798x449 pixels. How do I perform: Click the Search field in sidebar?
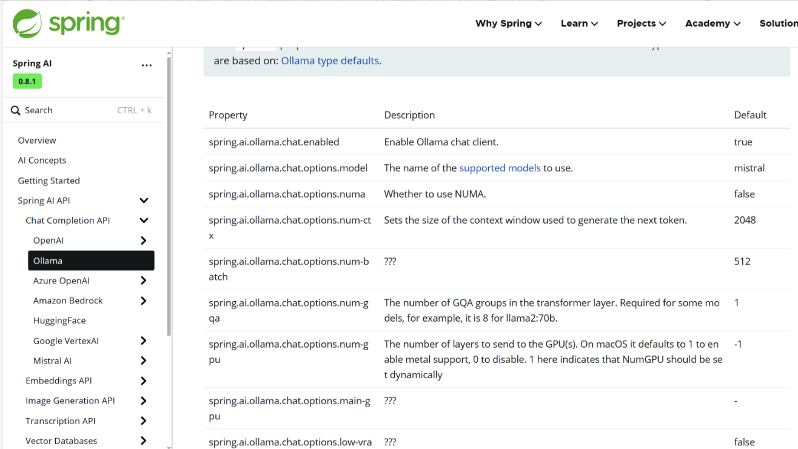point(83,110)
